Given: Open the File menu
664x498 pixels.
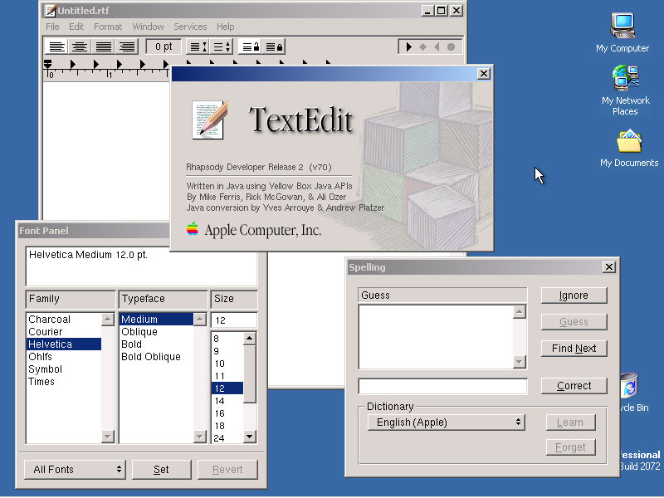Looking at the screenshot, I should pos(52,27).
